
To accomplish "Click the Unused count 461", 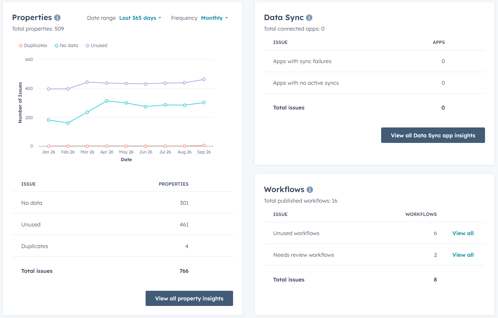I will (184, 225).
